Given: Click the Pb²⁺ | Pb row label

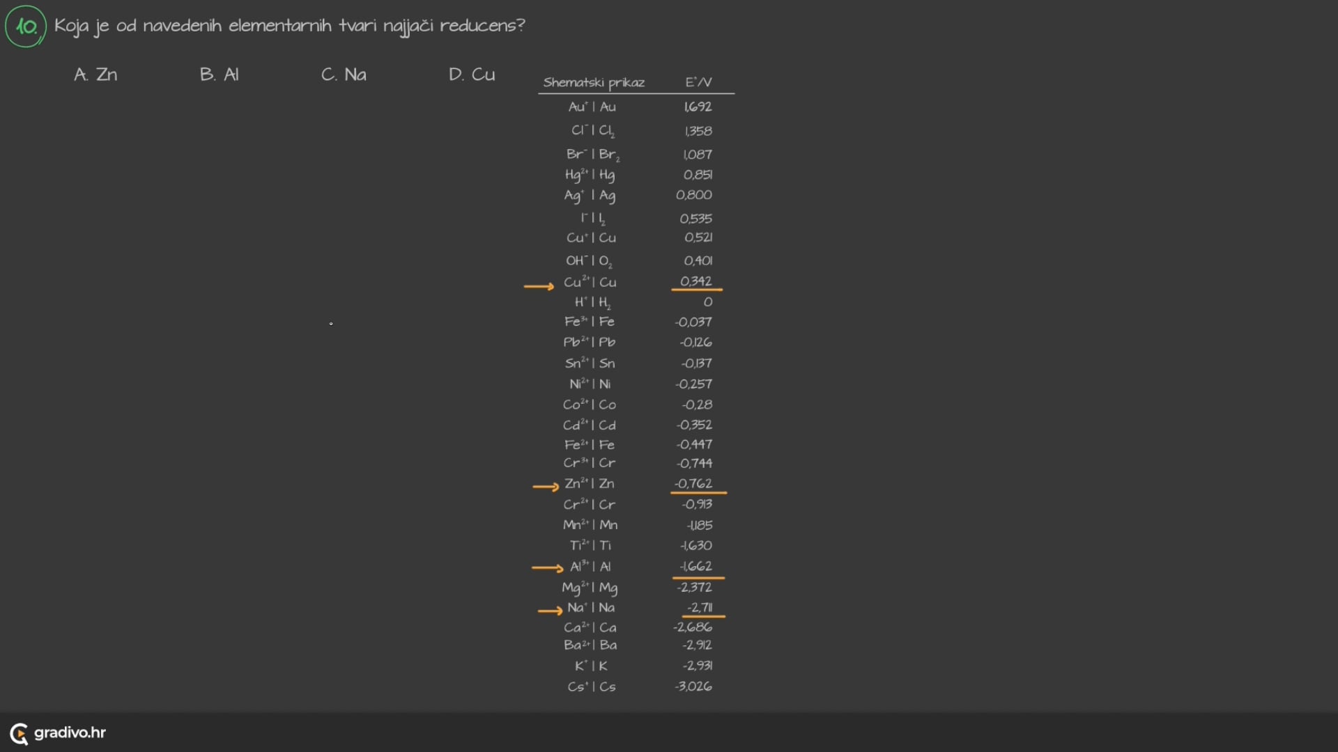Looking at the screenshot, I should click(590, 342).
